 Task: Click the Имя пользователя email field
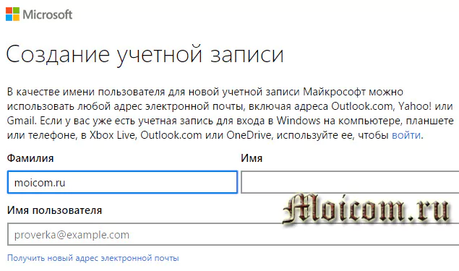233,234
